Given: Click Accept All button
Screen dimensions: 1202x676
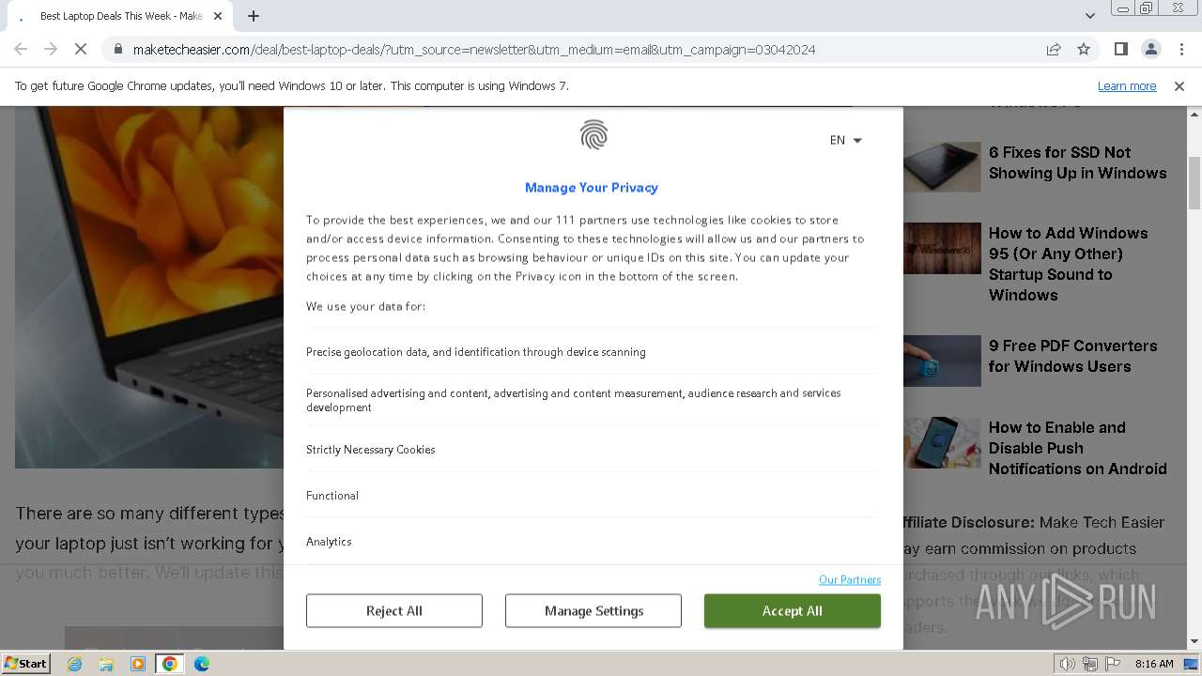Looking at the screenshot, I should point(793,610).
